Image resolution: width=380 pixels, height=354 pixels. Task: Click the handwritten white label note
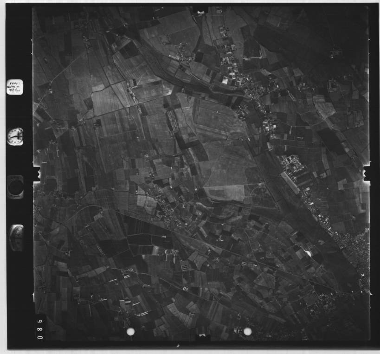[x=15, y=87]
